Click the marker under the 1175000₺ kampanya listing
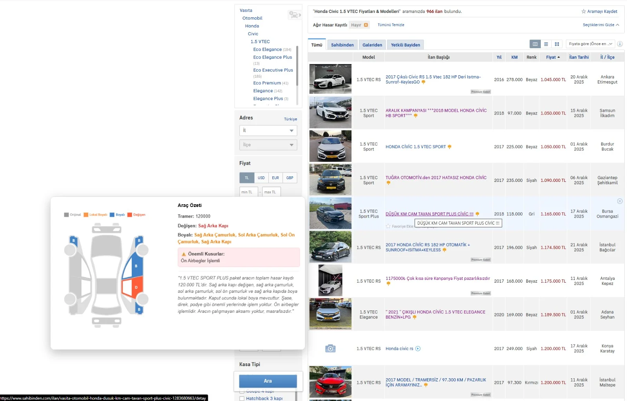Screen dimensions: 627x401 tap(388, 284)
